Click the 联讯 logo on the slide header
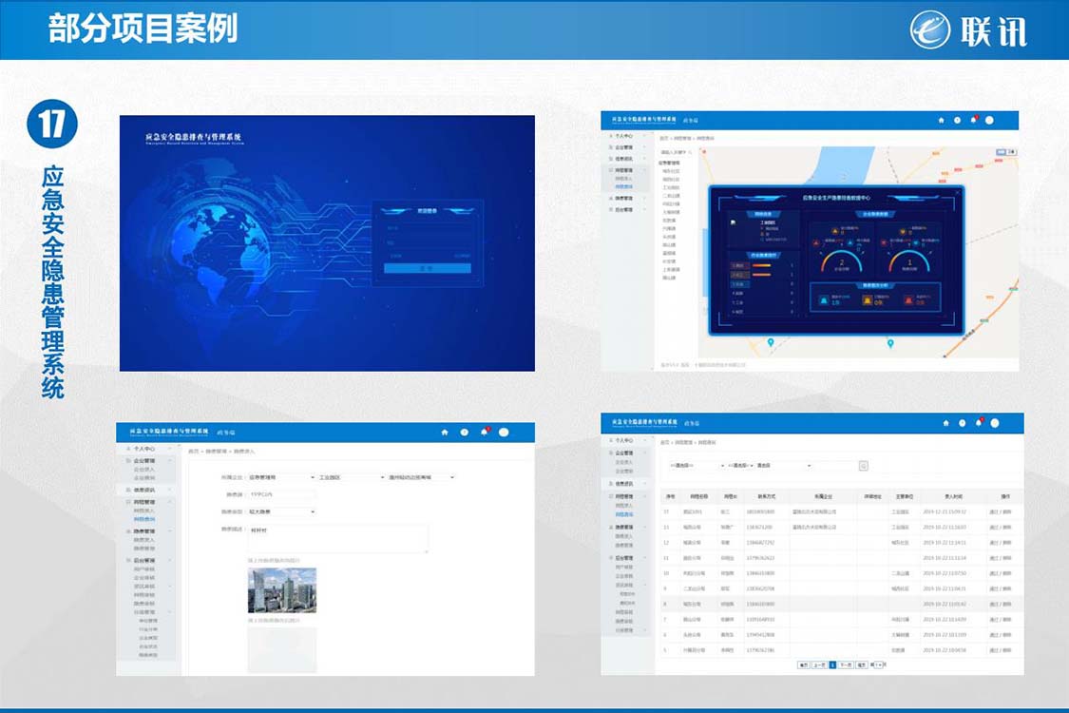 [969, 30]
